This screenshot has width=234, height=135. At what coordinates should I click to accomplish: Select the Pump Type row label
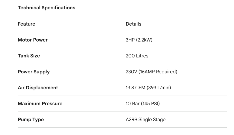[31, 120]
